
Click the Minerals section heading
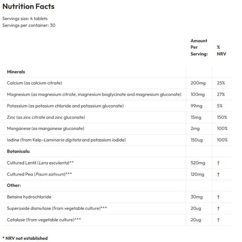(16, 72)
